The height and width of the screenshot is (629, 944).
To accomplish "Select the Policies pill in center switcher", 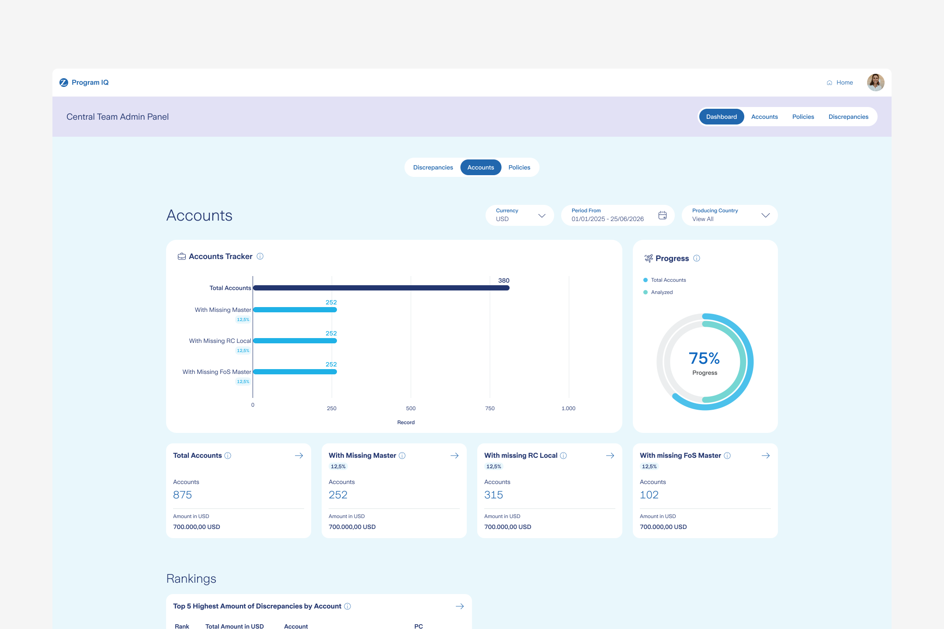I will point(519,167).
